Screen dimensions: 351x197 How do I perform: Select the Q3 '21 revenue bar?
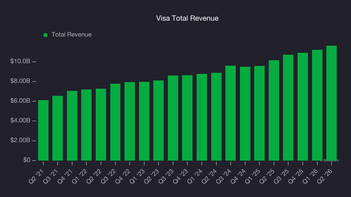pyautogui.click(x=58, y=128)
